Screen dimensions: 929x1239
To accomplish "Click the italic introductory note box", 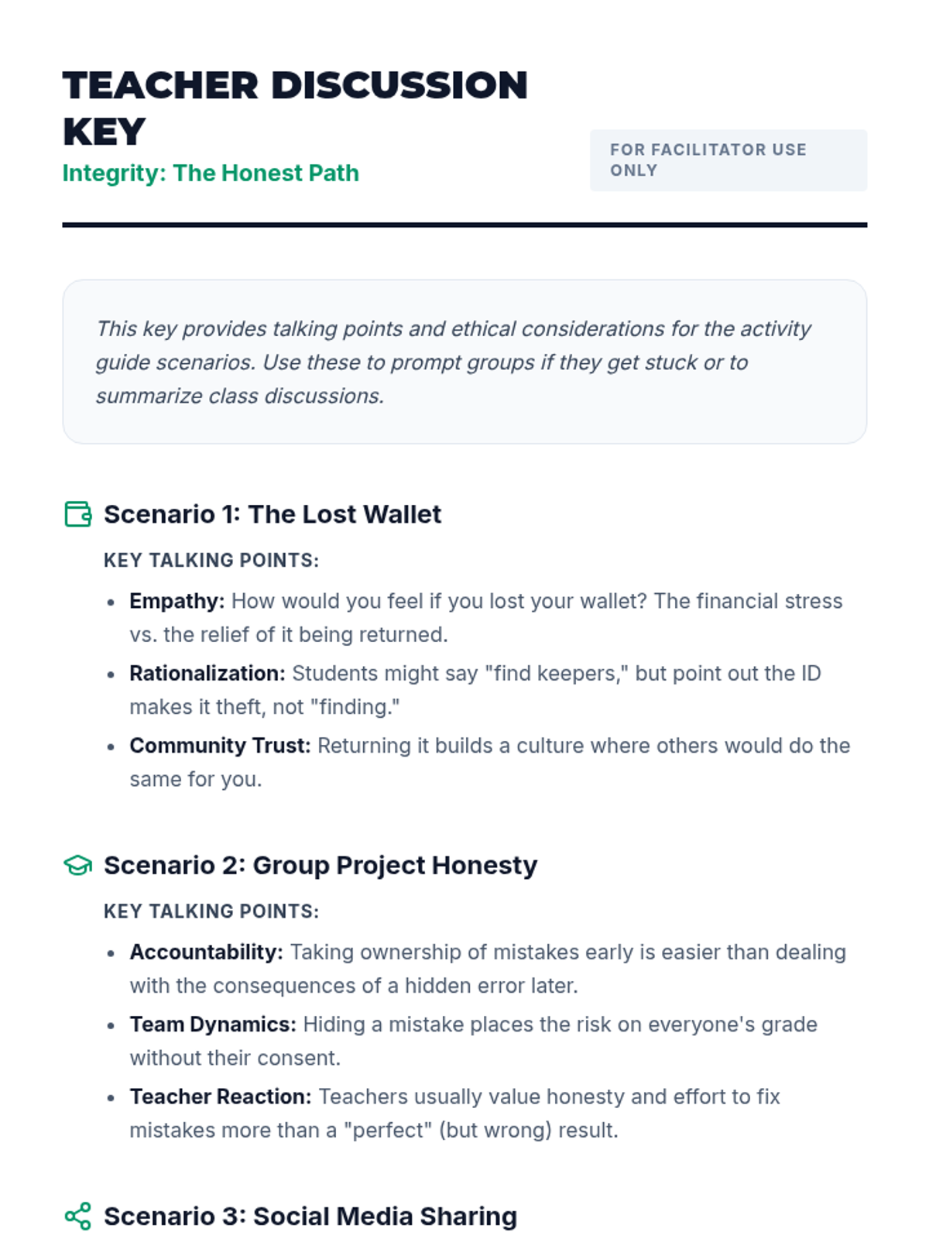I will [x=464, y=362].
